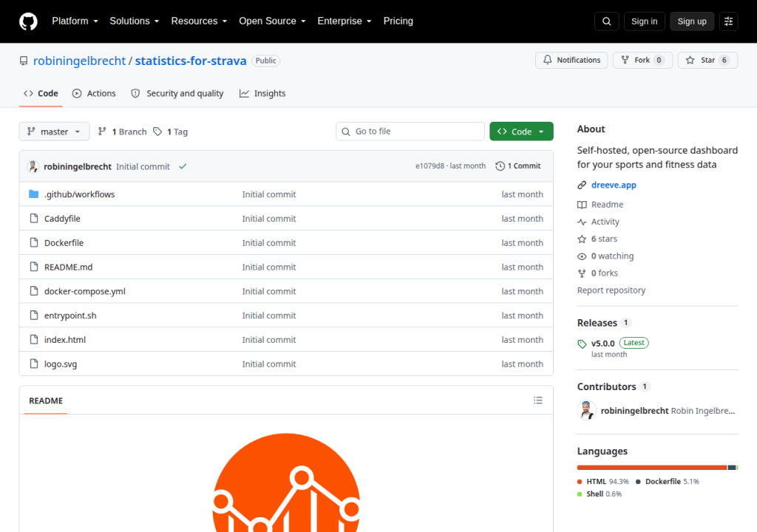Click the Sign in button
757x532 pixels.
pos(644,21)
